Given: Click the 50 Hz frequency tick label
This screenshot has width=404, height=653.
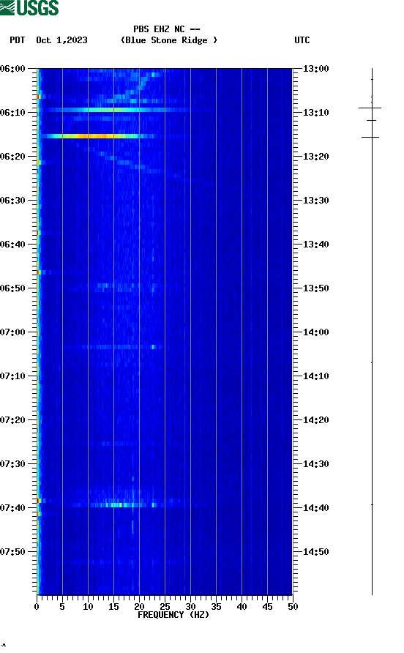Looking at the screenshot, I should coord(293,607).
